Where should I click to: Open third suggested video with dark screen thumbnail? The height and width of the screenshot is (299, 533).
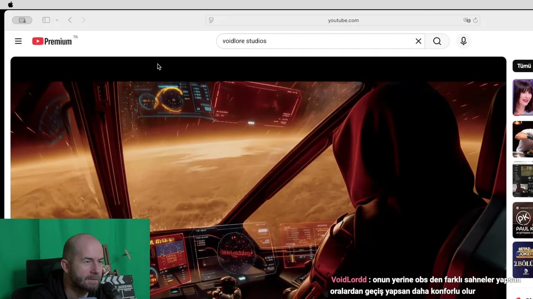523,179
